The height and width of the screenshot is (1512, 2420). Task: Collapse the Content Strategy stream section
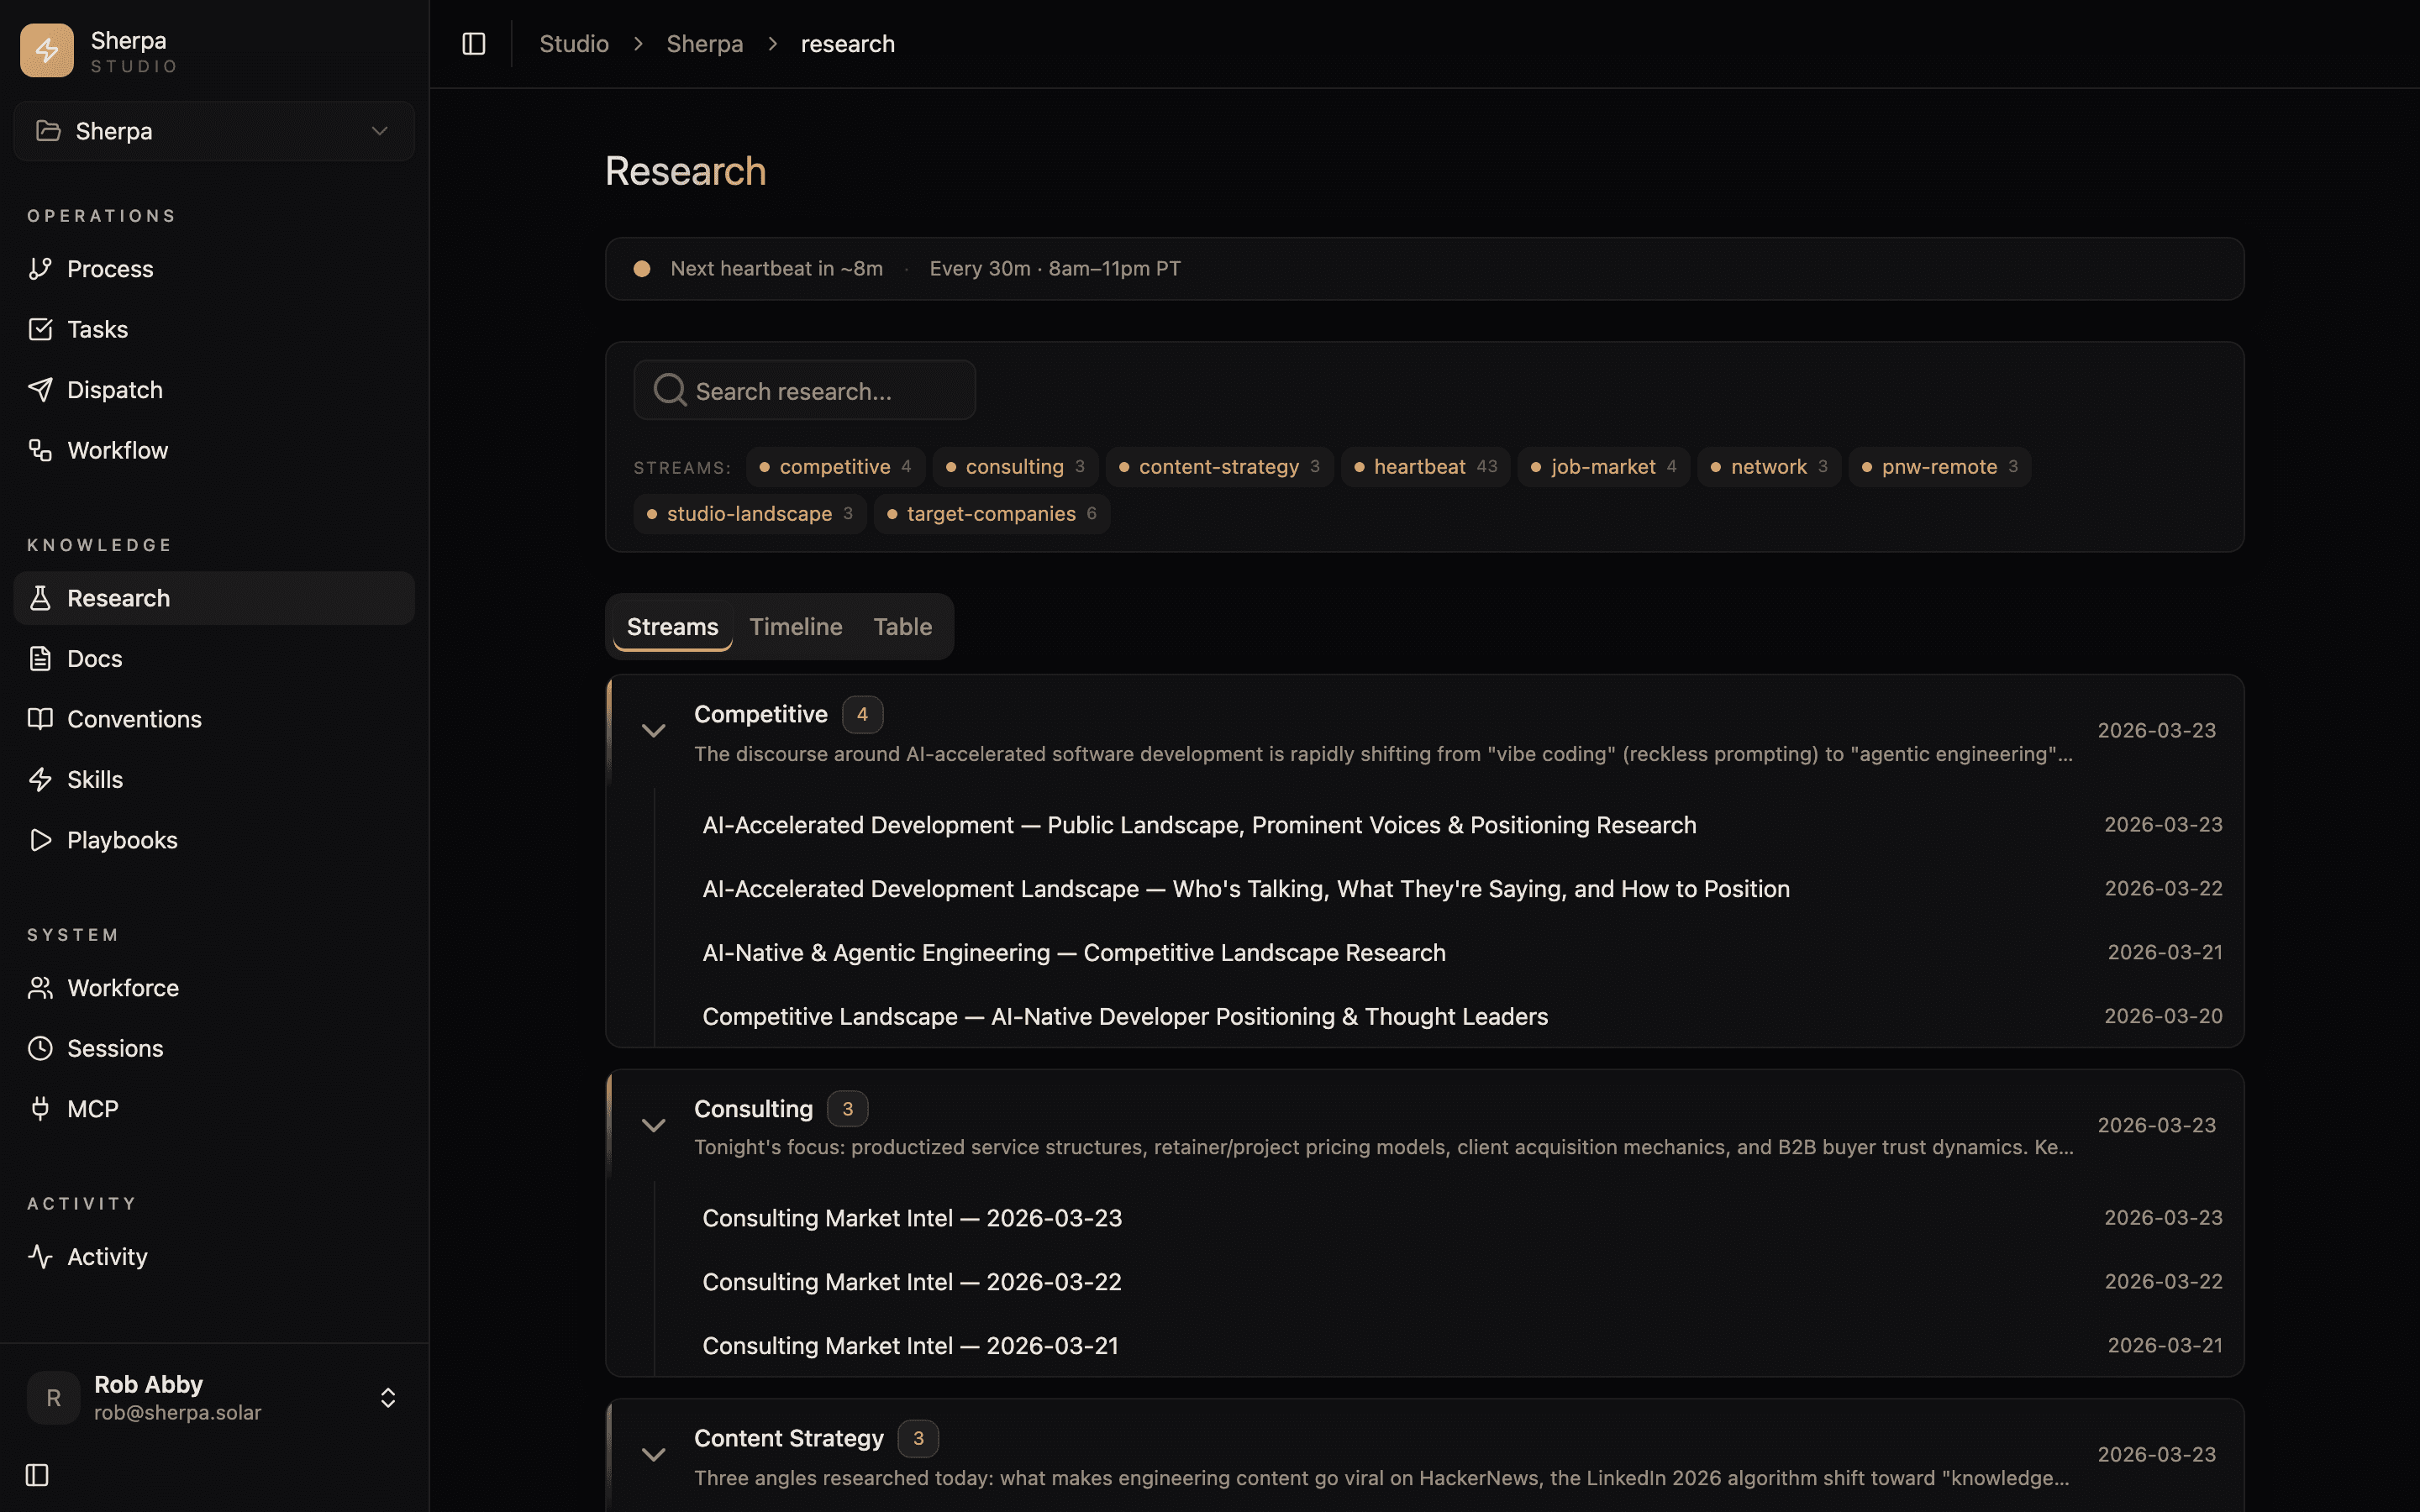point(653,1455)
